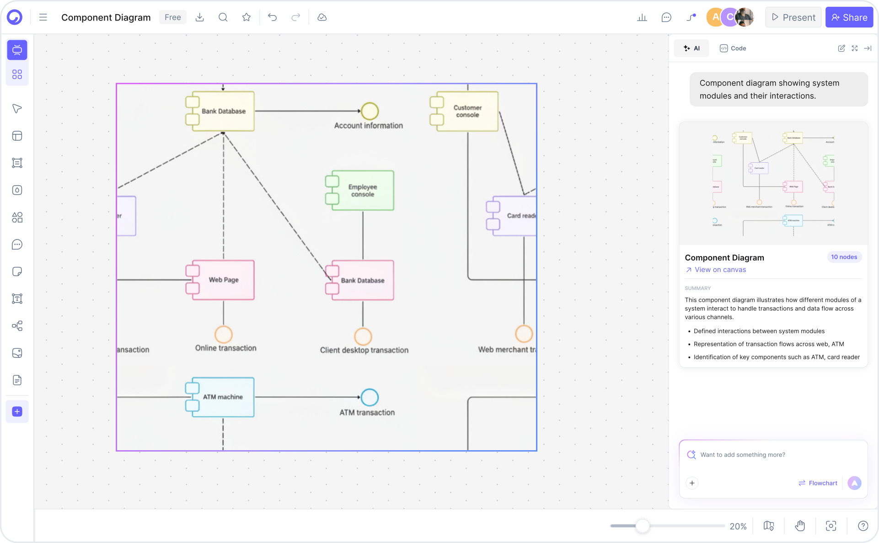Switch to the Code tab
The image size is (879, 543).
(733, 48)
